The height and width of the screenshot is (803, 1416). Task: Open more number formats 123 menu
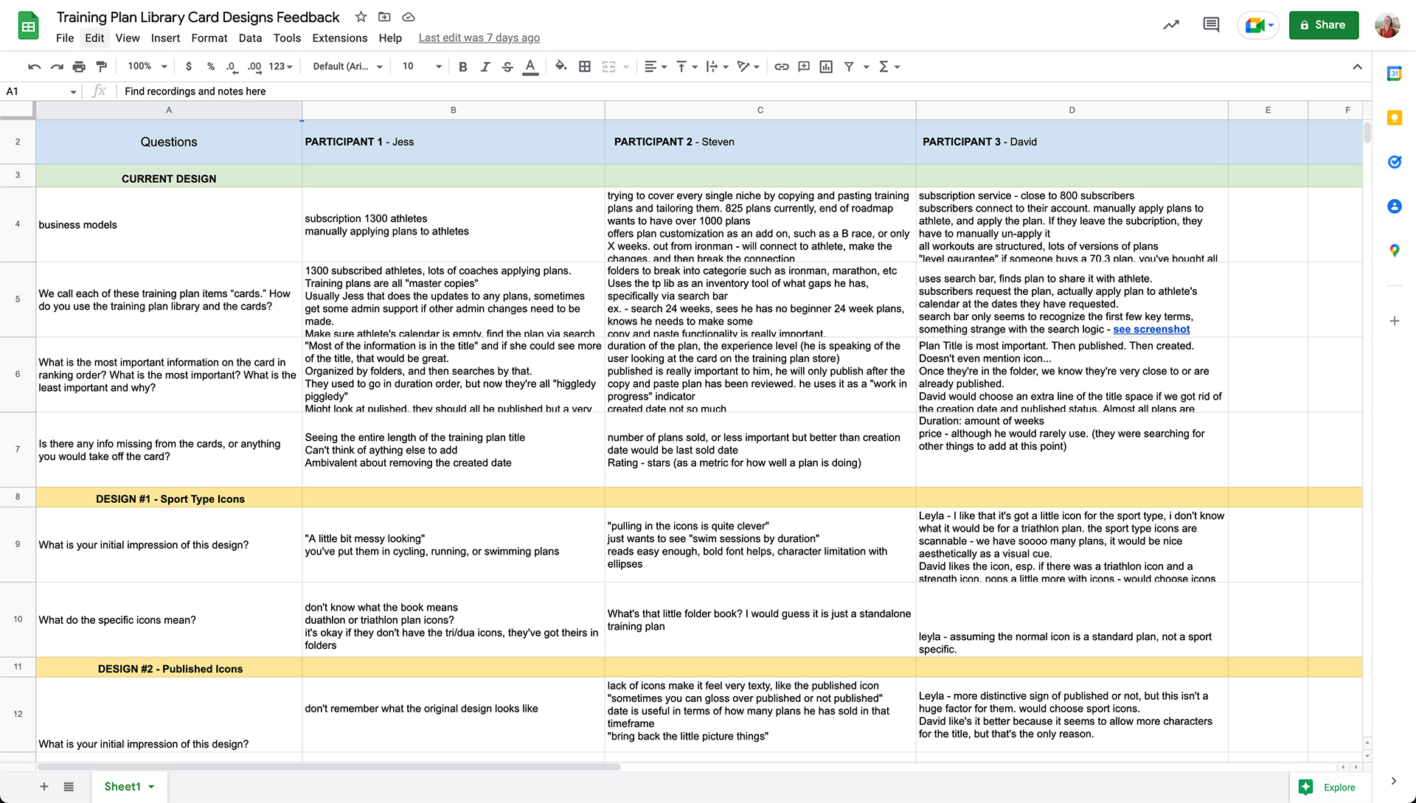pos(280,66)
